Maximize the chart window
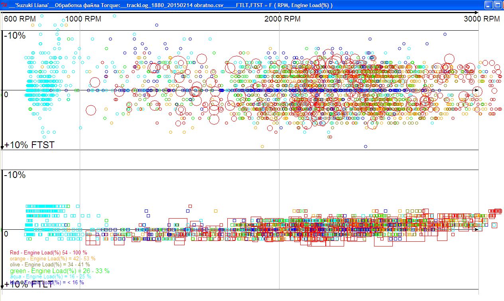 tap(498, 5)
